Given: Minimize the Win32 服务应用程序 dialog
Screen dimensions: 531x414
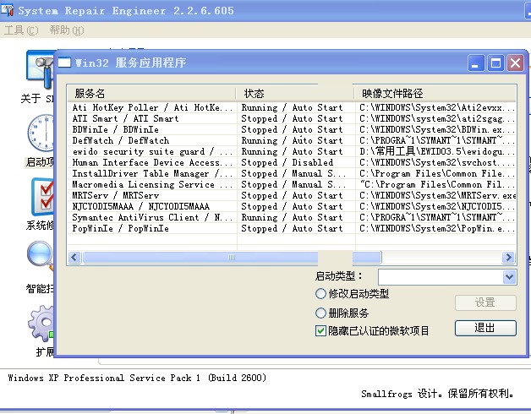Looking at the screenshot, I should 476,63.
